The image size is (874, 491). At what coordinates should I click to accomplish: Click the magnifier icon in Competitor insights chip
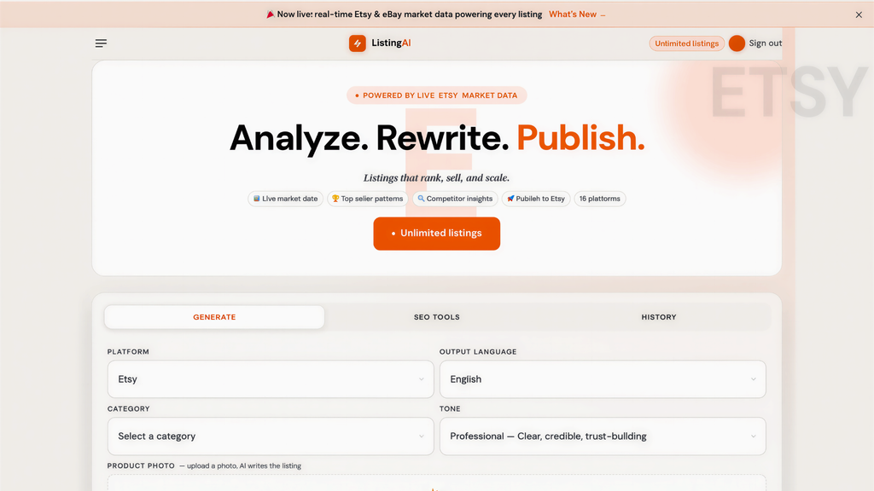click(421, 198)
